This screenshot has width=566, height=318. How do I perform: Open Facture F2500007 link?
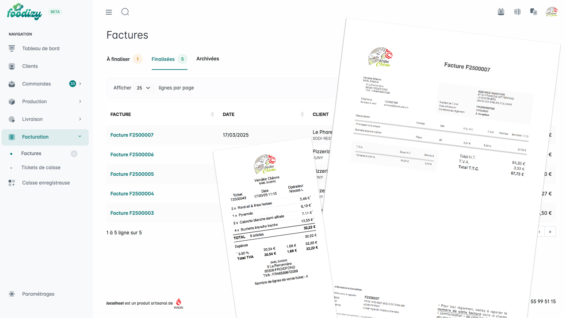(132, 135)
